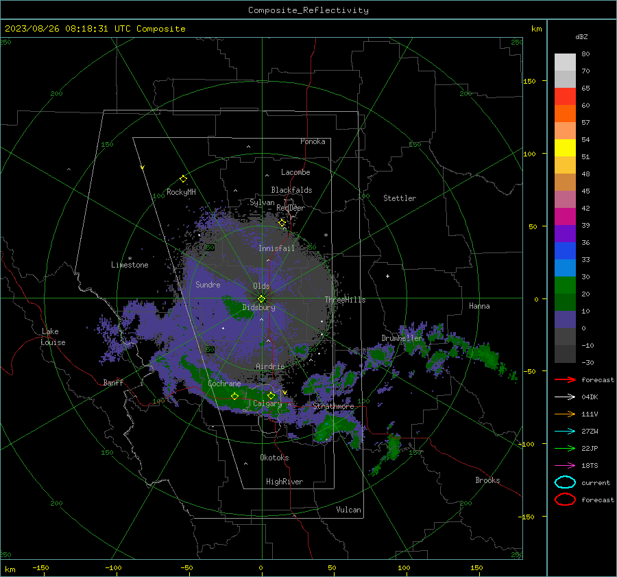Click the ThreeHills town label

pyautogui.click(x=345, y=300)
